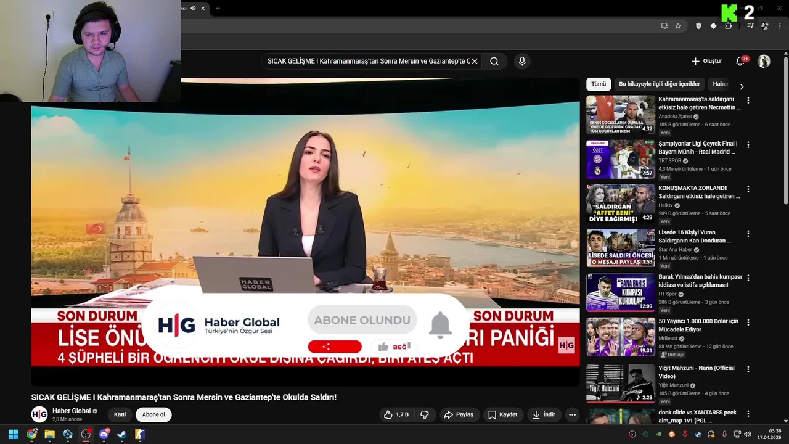Open the YouTube account avatar menu
Image resolution: width=789 pixels, height=444 pixels.
pyautogui.click(x=764, y=61)
